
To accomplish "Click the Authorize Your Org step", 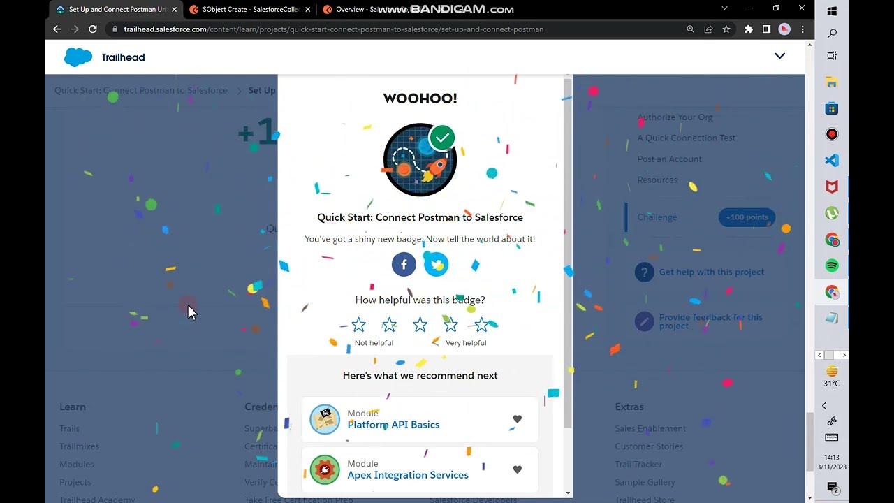I will [x=675, y=117].
